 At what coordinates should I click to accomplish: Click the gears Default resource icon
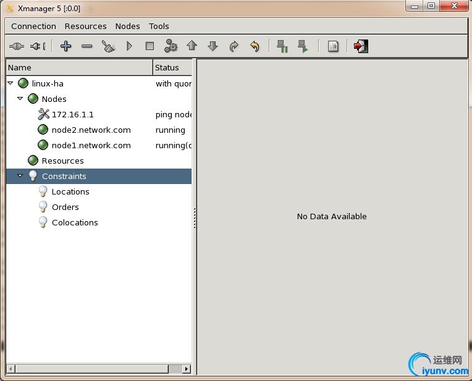pyautogui.click(x=171, y=46)
